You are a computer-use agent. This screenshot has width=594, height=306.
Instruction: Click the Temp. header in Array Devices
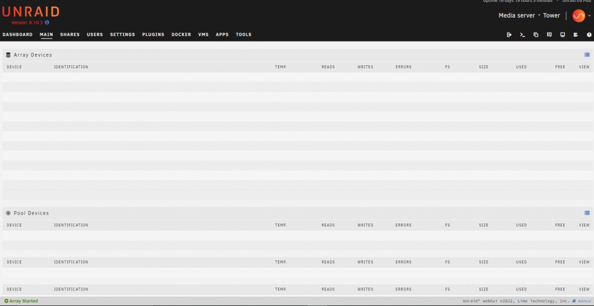[x=281, y=67]
